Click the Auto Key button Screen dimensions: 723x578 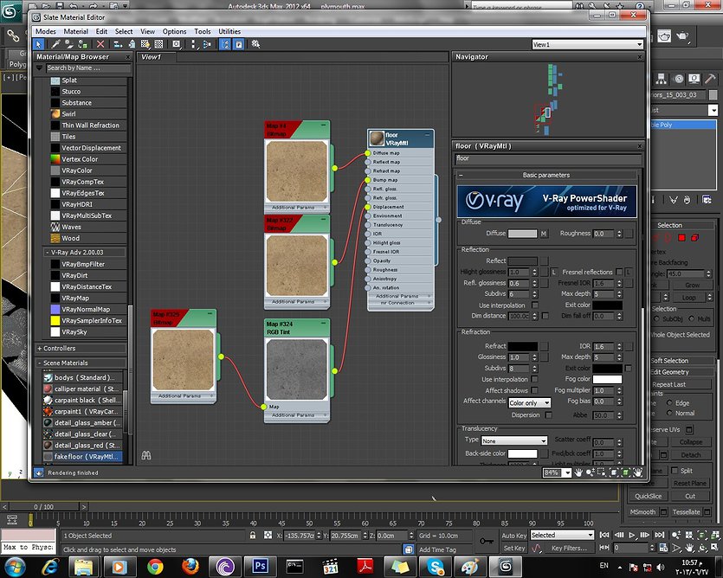pyautogui.click(x=513, y=536)
